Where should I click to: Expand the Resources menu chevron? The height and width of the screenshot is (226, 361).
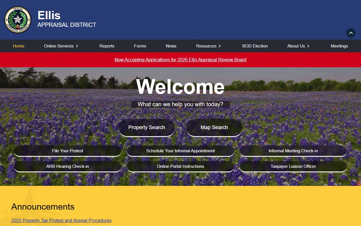coord(220,46)
